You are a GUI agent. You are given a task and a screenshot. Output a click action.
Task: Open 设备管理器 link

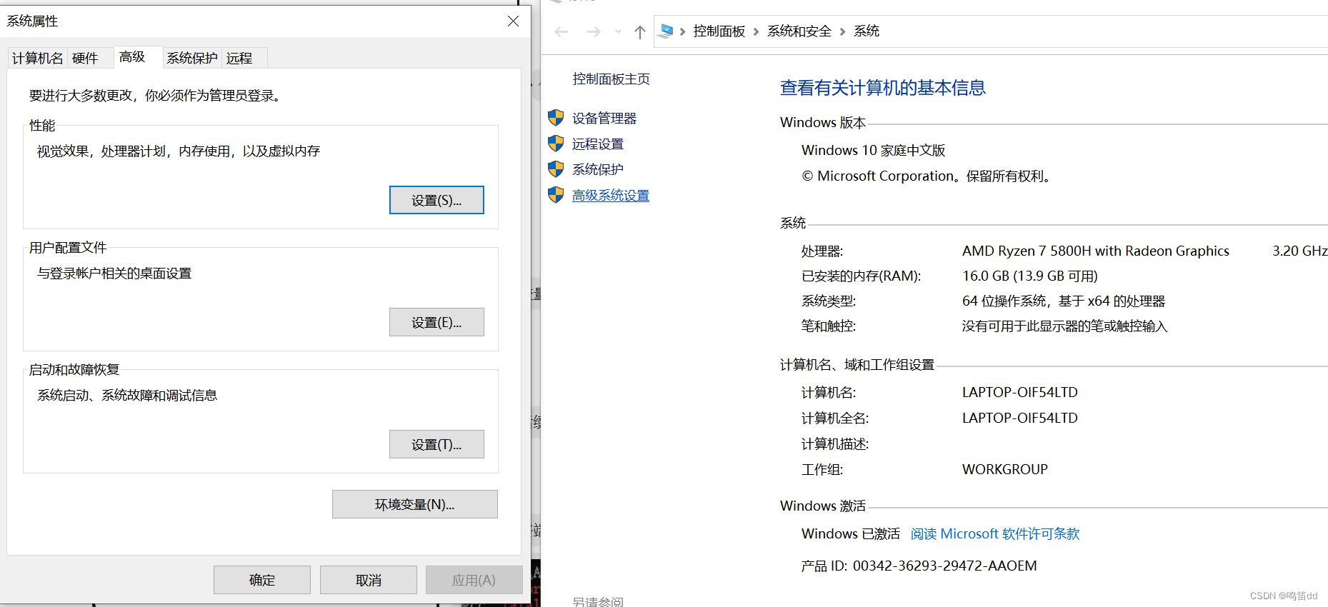click(604, 118)
